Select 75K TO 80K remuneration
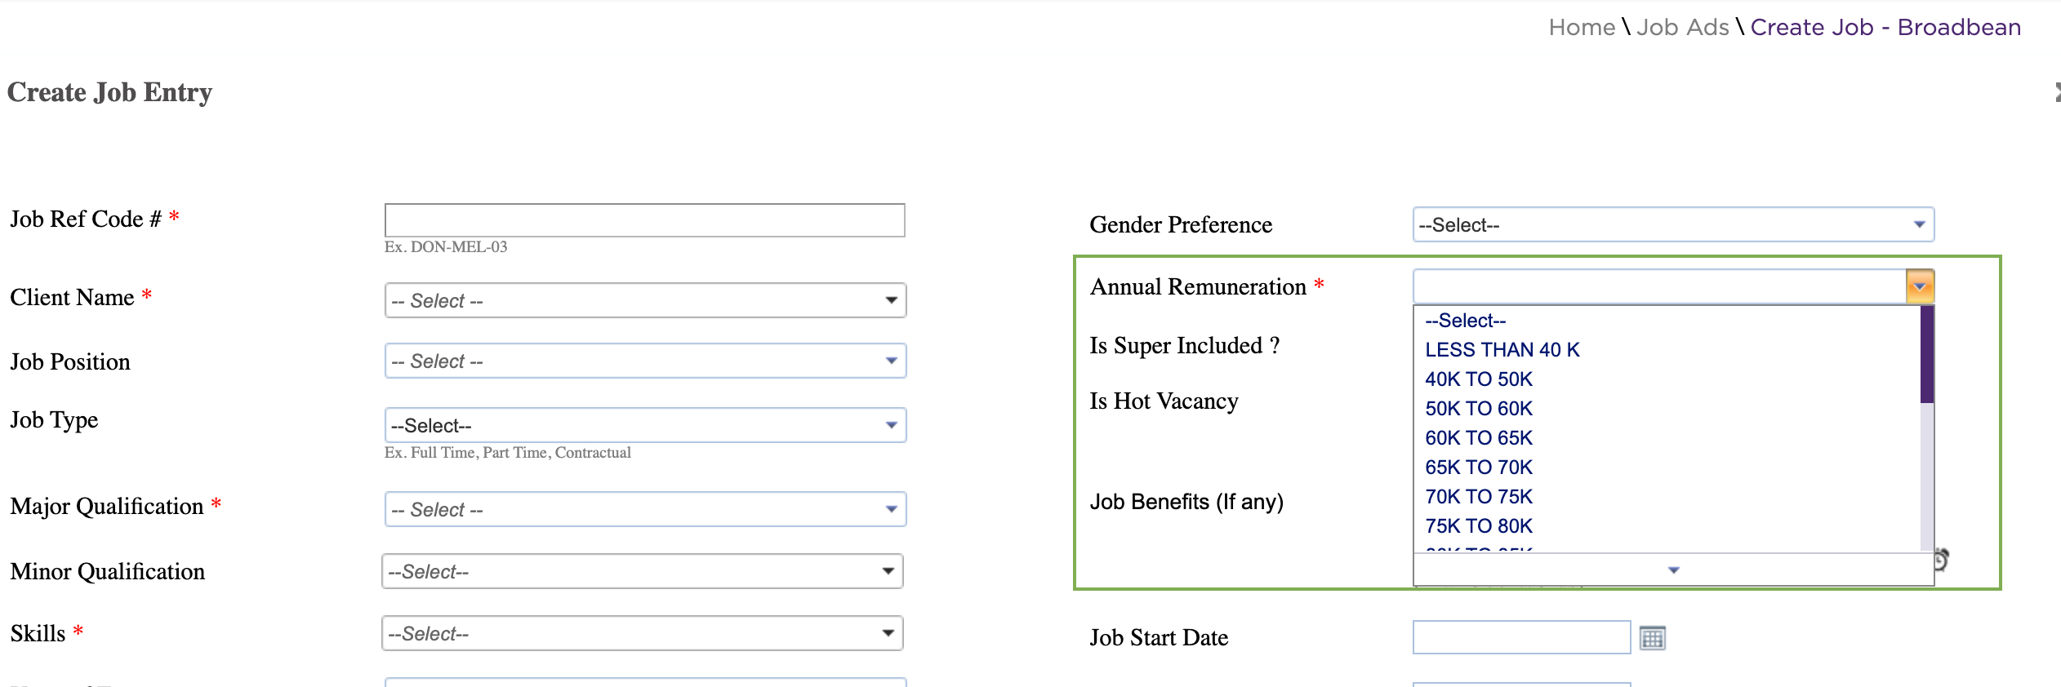Viewport: 2061px width, 687px height. tap(1479, 526)
